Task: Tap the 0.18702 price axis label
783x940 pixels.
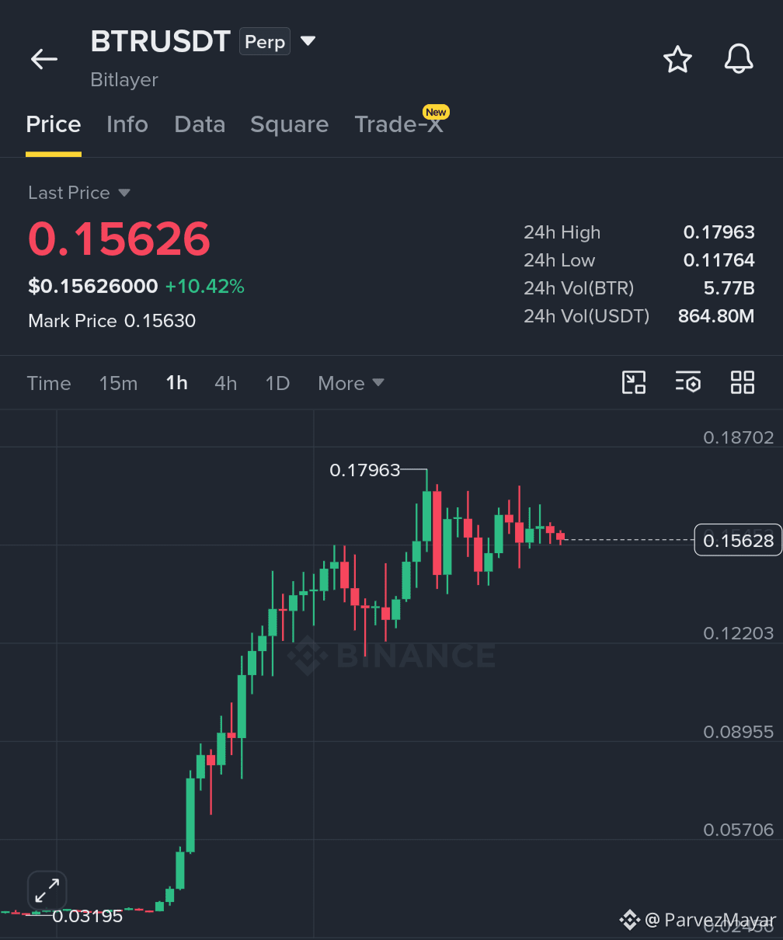Action: (739, 437)
